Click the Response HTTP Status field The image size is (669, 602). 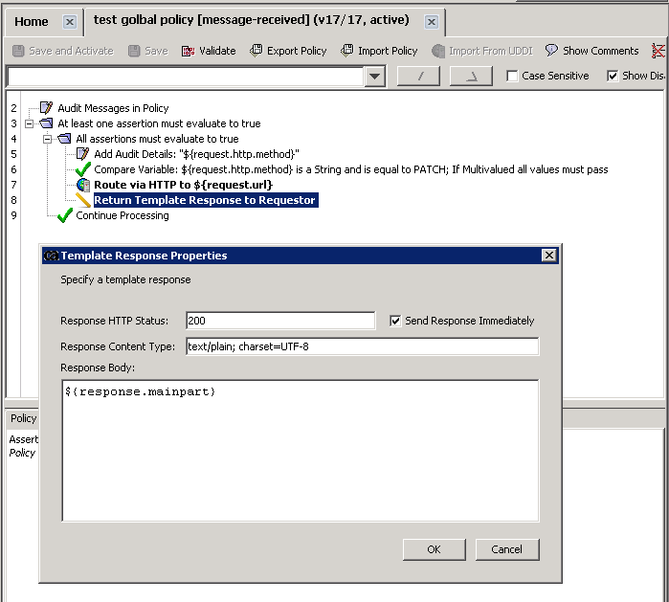[279, 321]
